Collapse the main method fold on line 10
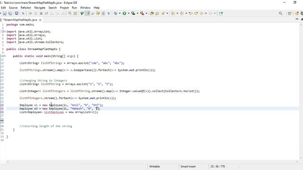 (x=4, y=56)
